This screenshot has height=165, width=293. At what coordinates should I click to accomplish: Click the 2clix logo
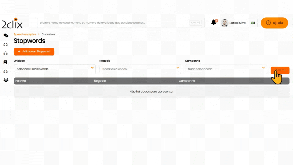point(12,23)
